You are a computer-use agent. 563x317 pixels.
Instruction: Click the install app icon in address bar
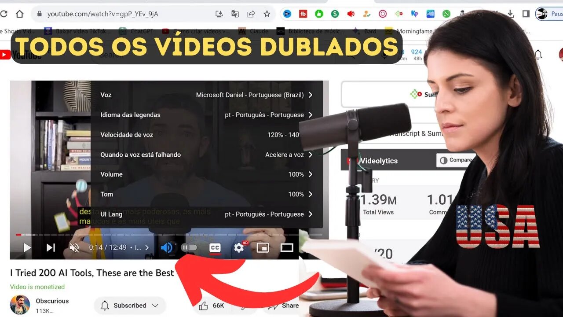[x=219, y=14]
